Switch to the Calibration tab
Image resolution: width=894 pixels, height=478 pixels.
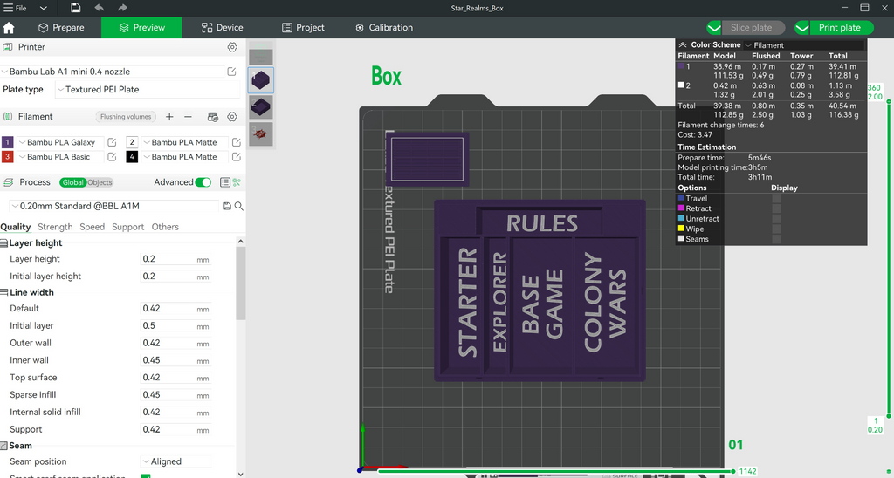(384, 28)
